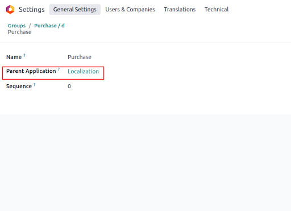Show the Parent Application help question mark

[59, 69]
